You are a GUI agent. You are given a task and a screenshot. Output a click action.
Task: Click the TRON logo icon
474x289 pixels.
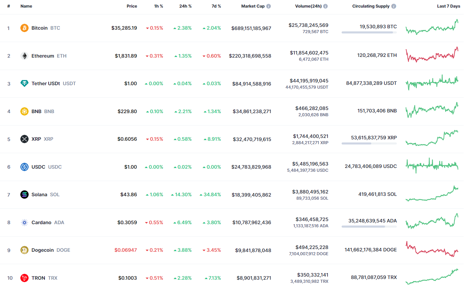click(x=24, y=278)
